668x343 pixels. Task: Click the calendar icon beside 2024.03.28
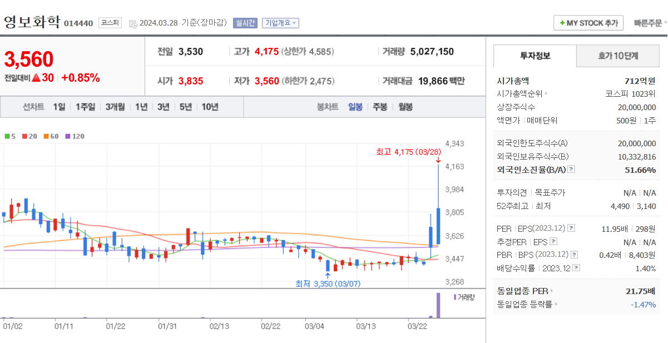coord(132,23)
